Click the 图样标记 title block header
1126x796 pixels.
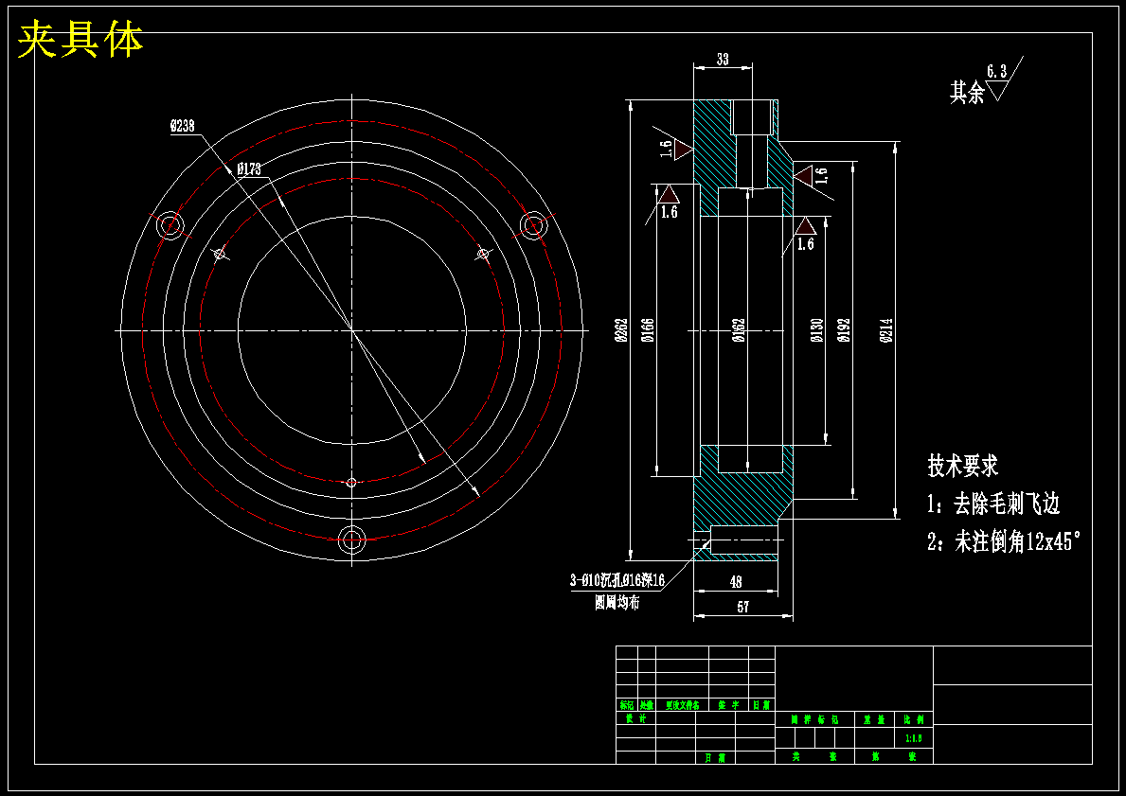coord(815,719)
